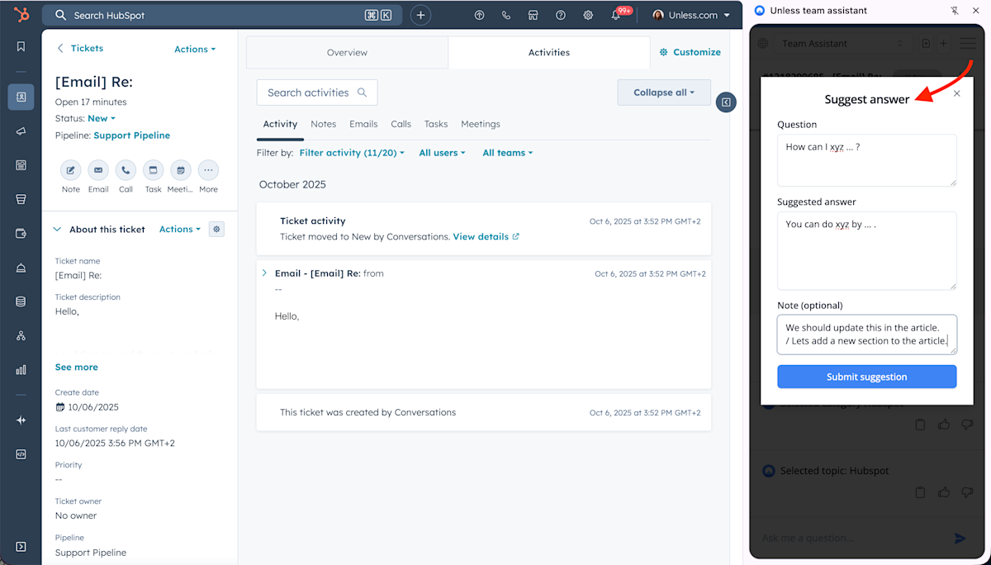Open the All users filter dropdown
Image resolution: width=991 pixels, height=565 pixels.
click(x=442, y=153)
